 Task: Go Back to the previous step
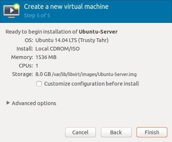[116, 132]
